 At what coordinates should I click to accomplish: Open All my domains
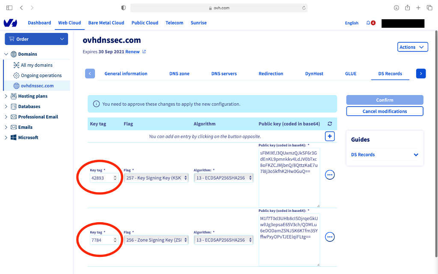(37, 65)
